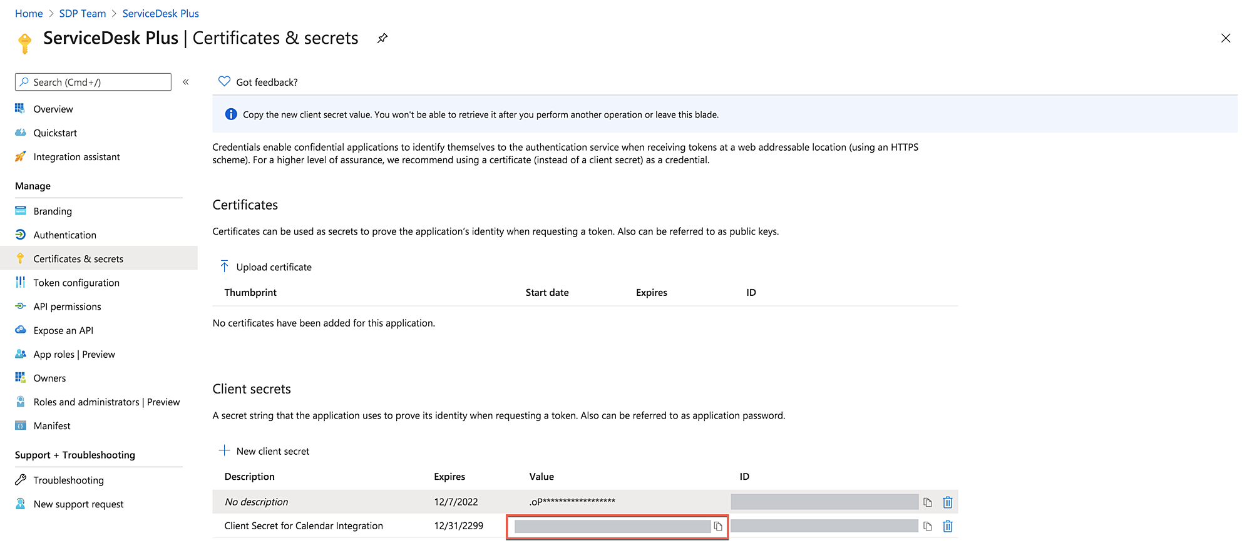This screenshot has width=1252, height=553.
Task: Select Certificates & secrets in sidebar
Action: click(x=78, y=258)
